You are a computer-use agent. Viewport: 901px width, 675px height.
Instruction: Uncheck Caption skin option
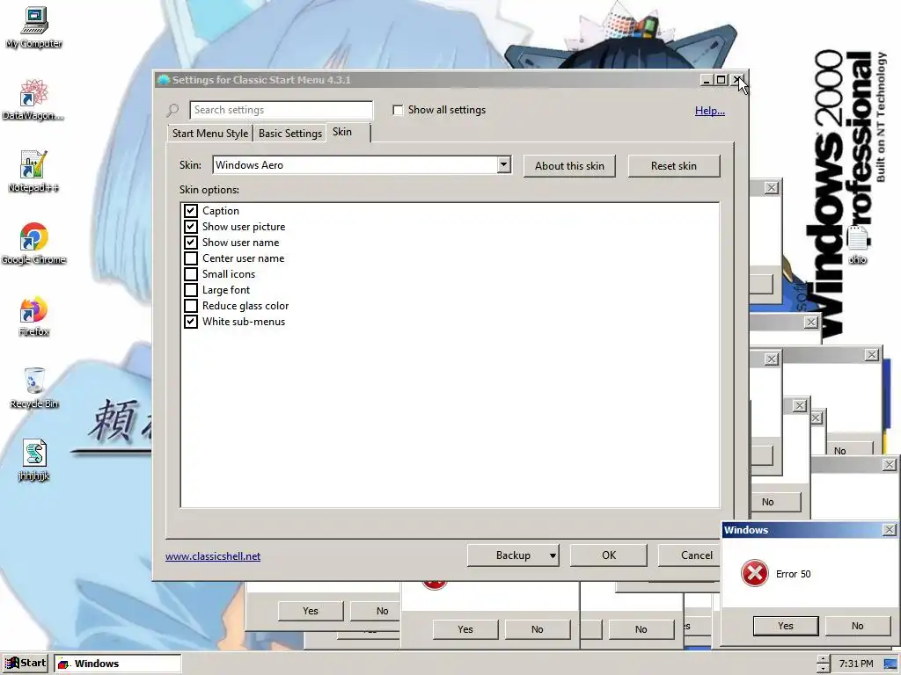pyautogui.click(x=191, y=211)
